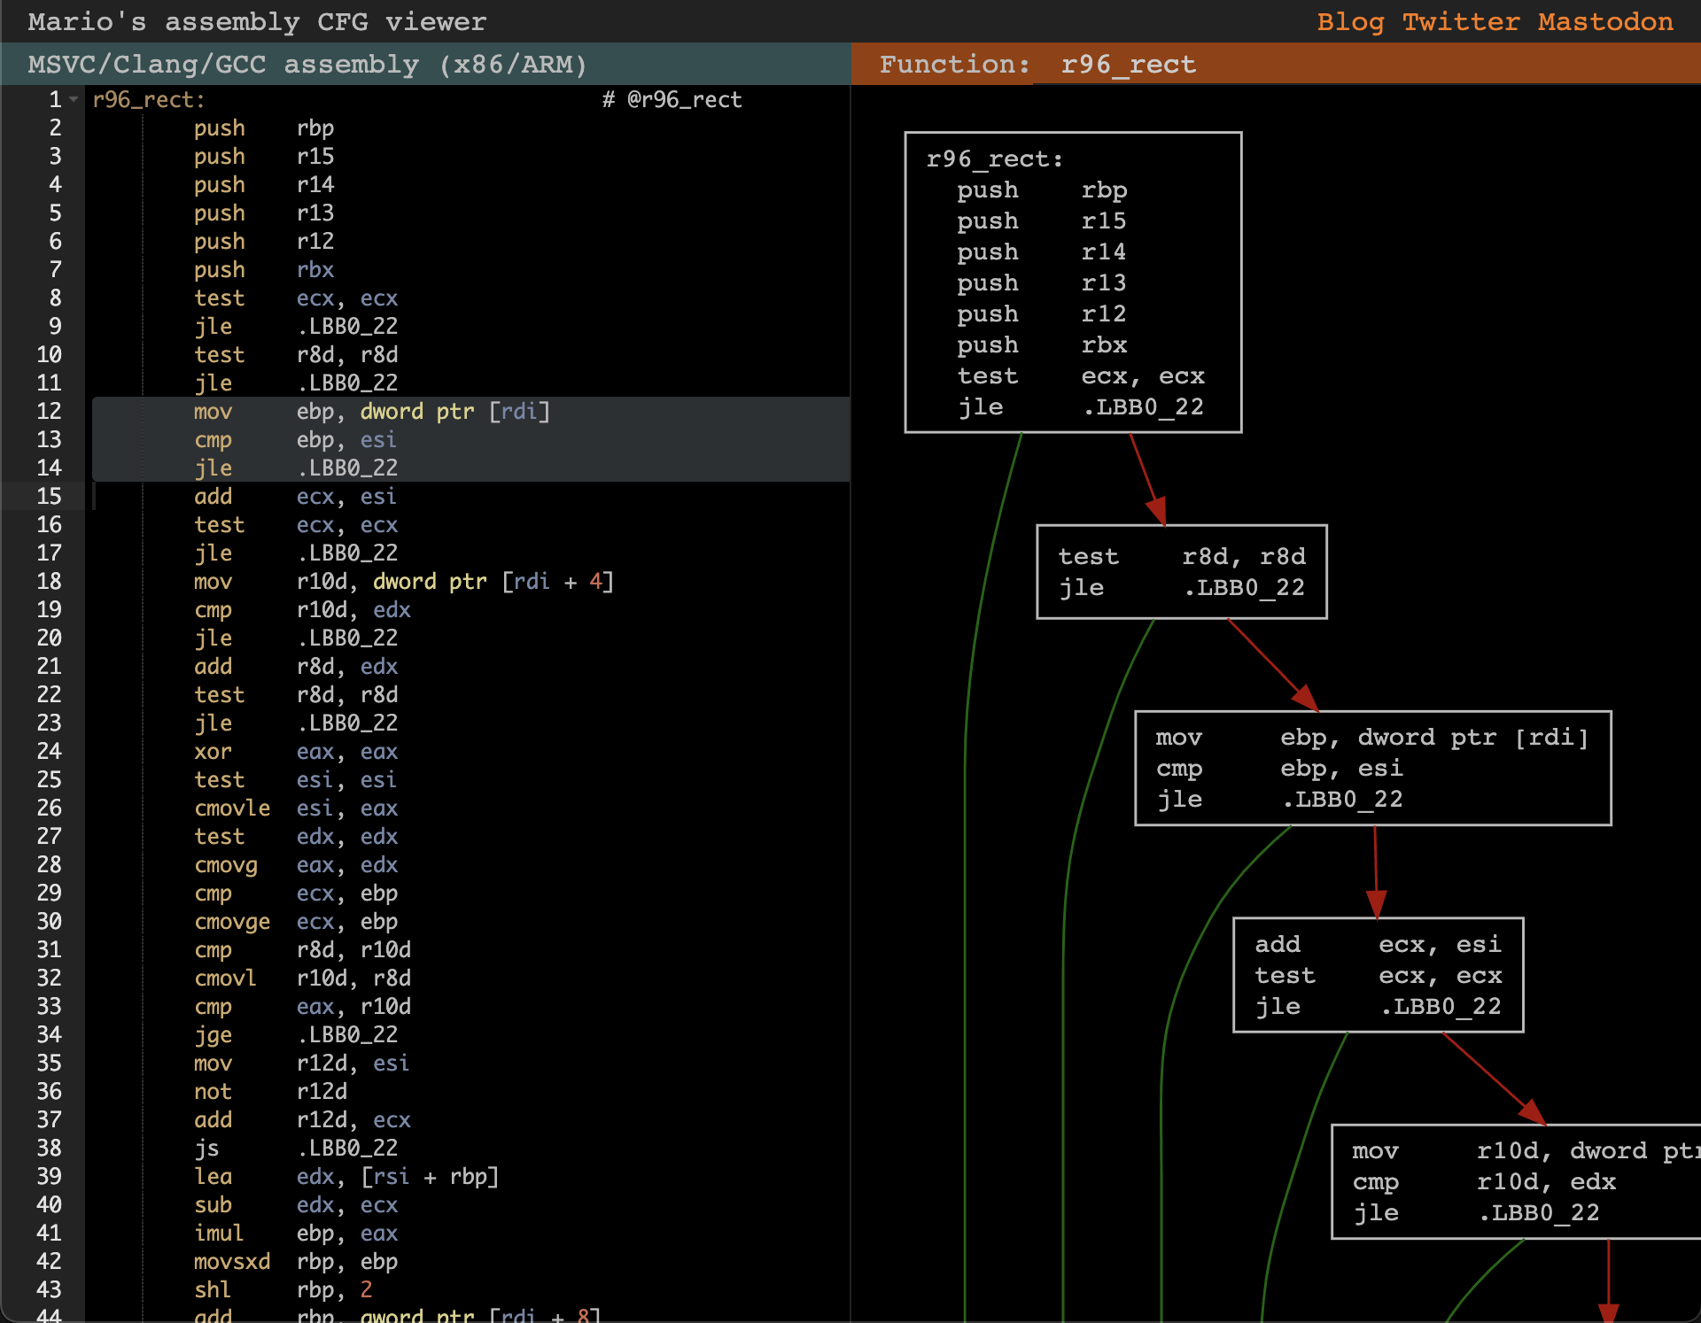The height and width of the screenshot is (1323, 1701).
Task: Click the CFG node with mov ebp, dword ptr [rdi]
Action: [1371, 768]
